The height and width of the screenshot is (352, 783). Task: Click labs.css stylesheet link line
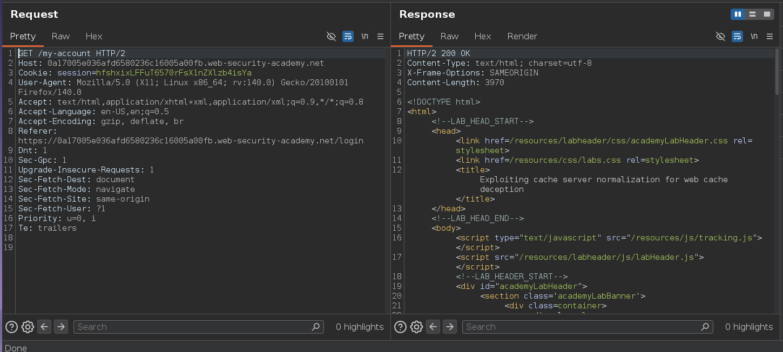pos(577,160)
